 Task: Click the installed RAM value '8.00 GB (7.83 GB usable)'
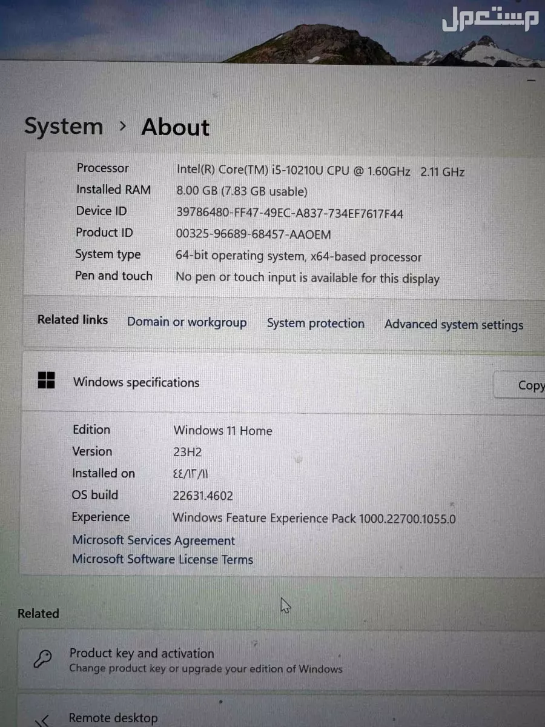(x=242, y=191)
